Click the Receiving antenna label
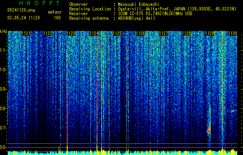This screenshot has width=243, height=155. (89, 18)
